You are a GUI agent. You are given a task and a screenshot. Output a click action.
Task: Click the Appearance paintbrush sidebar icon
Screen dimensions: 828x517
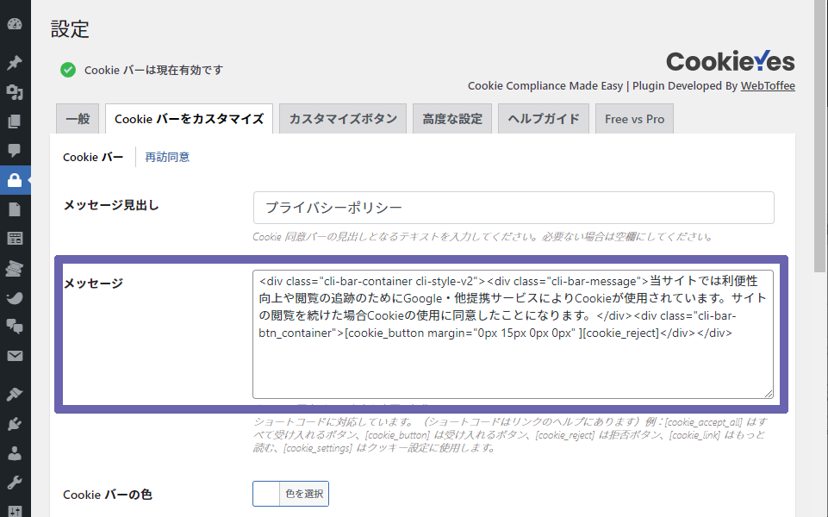[15, 394]
